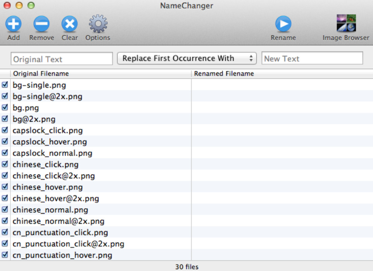Image resolution: width=373 pixels, height=271 pixels.
Task: Uncheck the bg-single.png checkbox
Action: [x=5, y=85]
